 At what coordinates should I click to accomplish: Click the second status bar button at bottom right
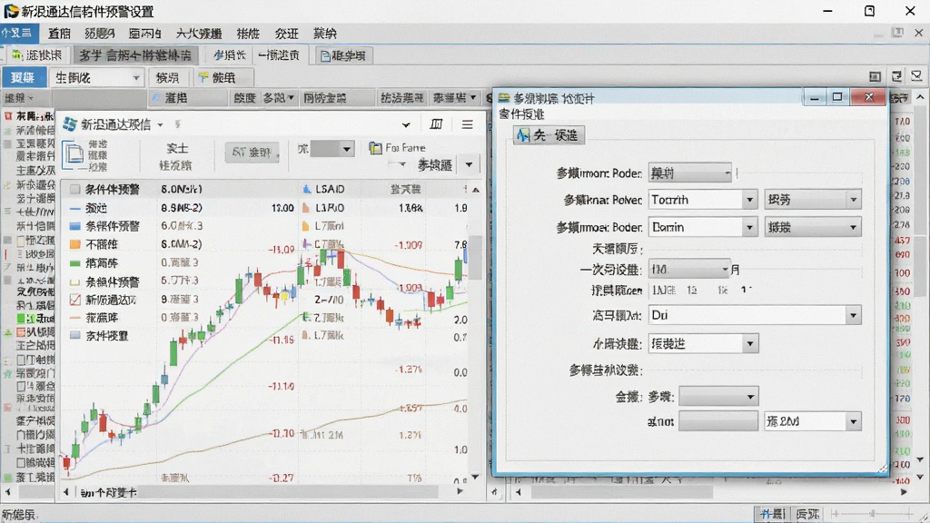click(806, 514)
